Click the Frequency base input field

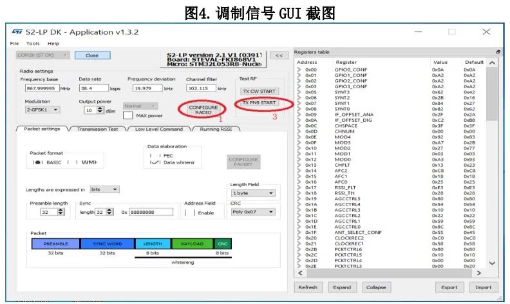(x=42, y=88)
